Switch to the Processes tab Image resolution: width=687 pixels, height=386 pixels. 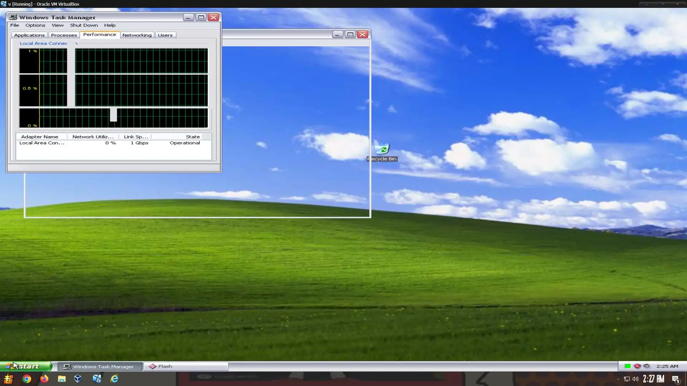point(64,35)
